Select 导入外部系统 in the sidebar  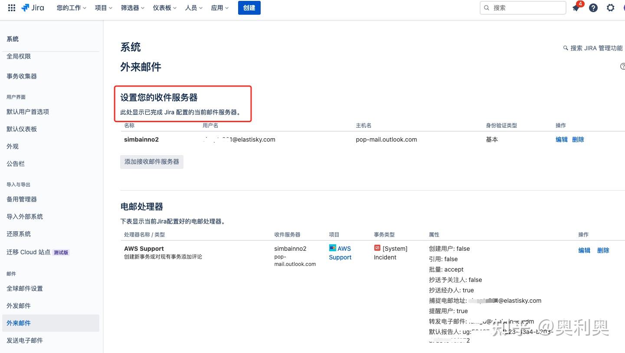point(25,217)
